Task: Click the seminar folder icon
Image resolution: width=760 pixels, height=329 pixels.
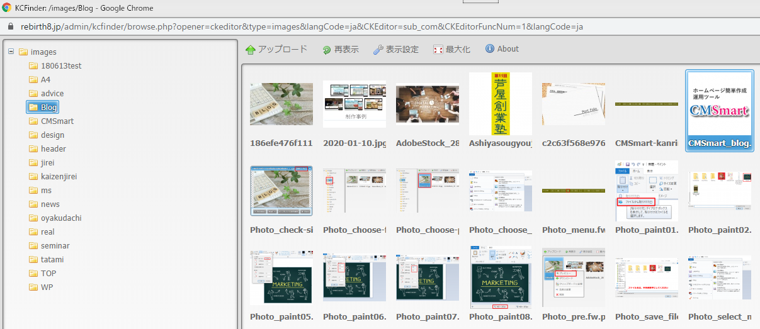Action: tap(33, 246)
